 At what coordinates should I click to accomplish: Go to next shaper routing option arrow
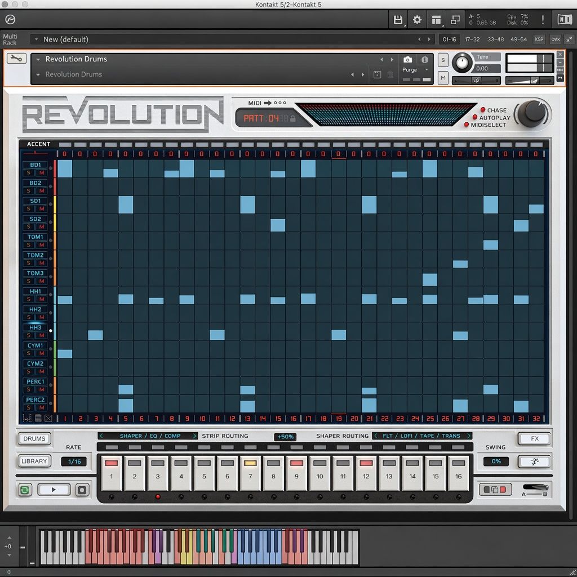[x=468, y=436]
